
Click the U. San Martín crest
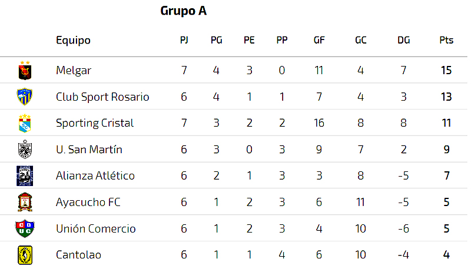click(25, 149)
